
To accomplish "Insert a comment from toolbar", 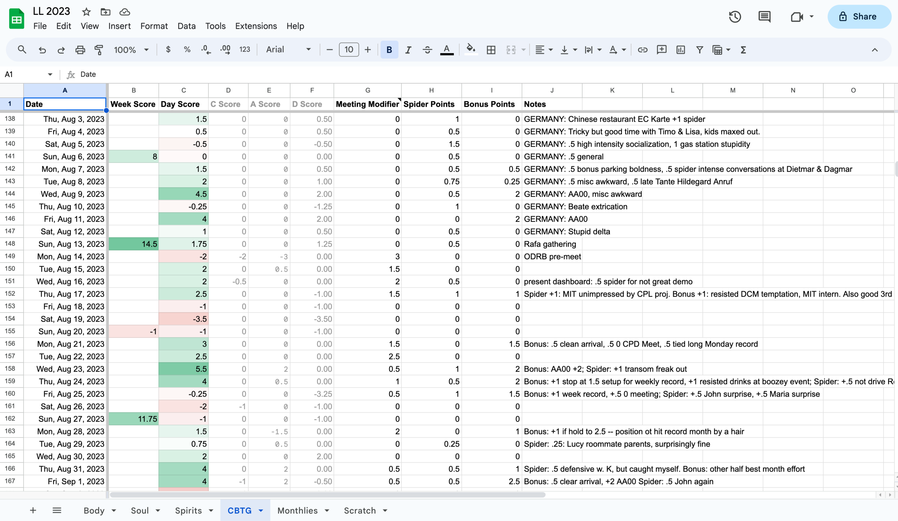I will 661,49.
